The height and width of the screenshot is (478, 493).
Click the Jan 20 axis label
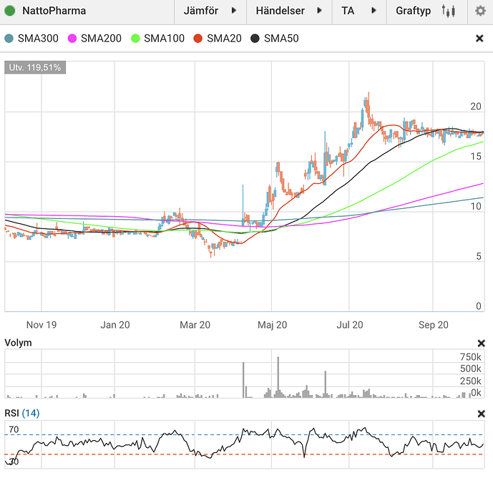115,325
